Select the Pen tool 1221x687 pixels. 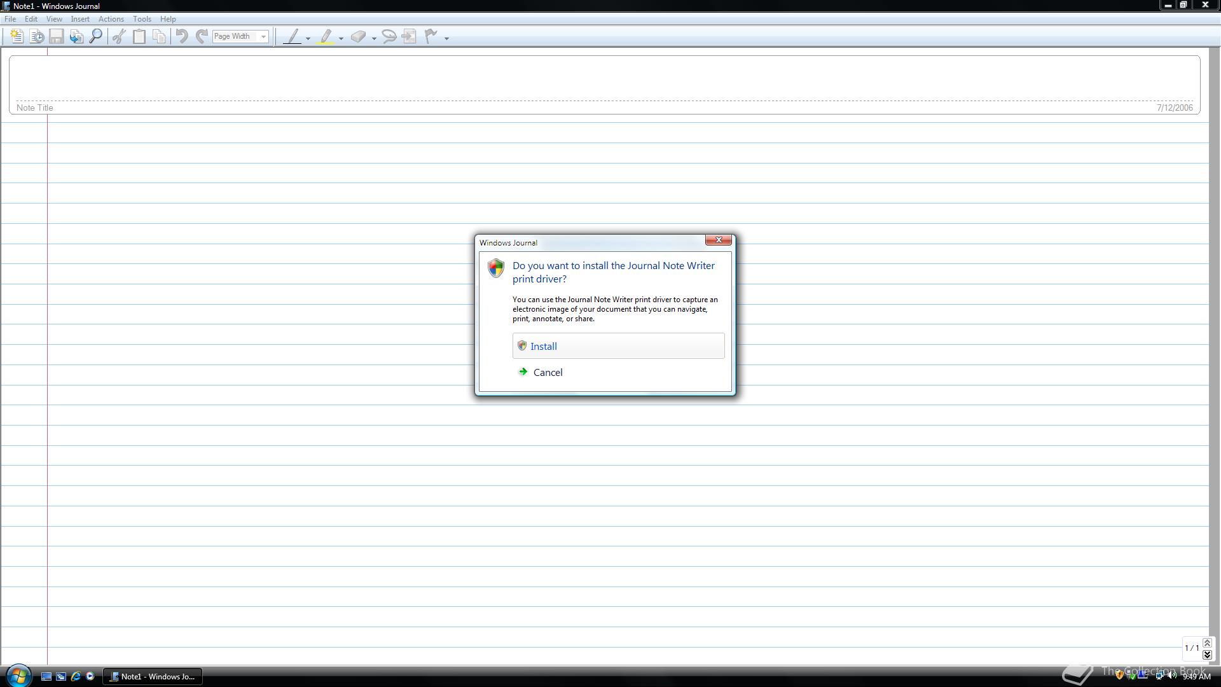292,36
